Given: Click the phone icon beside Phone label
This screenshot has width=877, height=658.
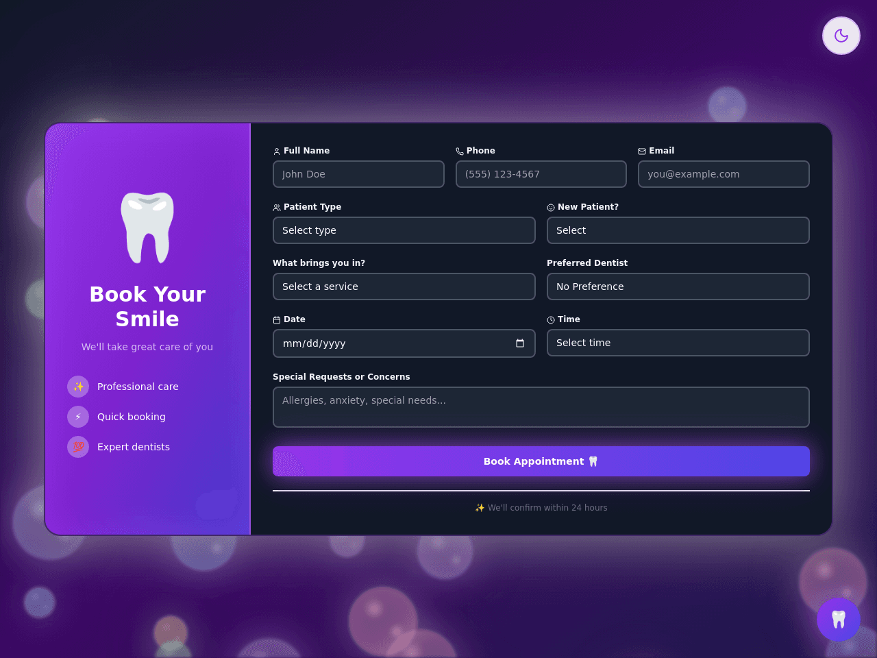Looking at the screenshot, I should (460, 151).
